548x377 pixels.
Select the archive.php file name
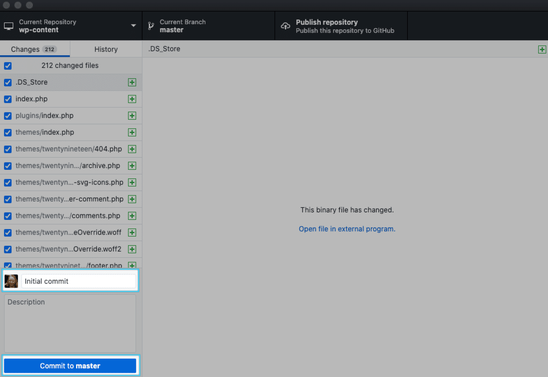[x=68, y=166]
